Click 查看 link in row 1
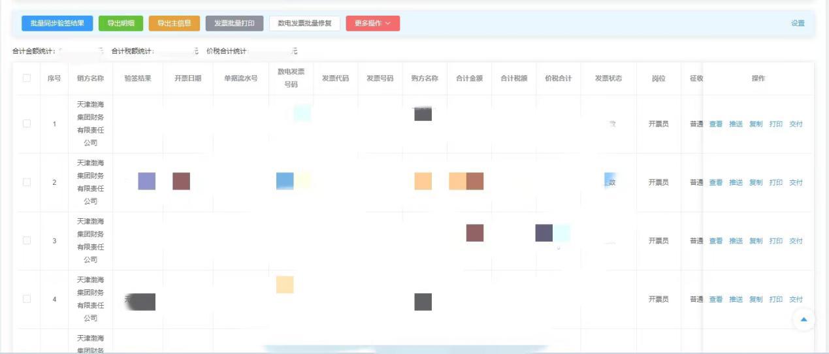Viewport: 829px width, 354px height. [x=716, y=124]
